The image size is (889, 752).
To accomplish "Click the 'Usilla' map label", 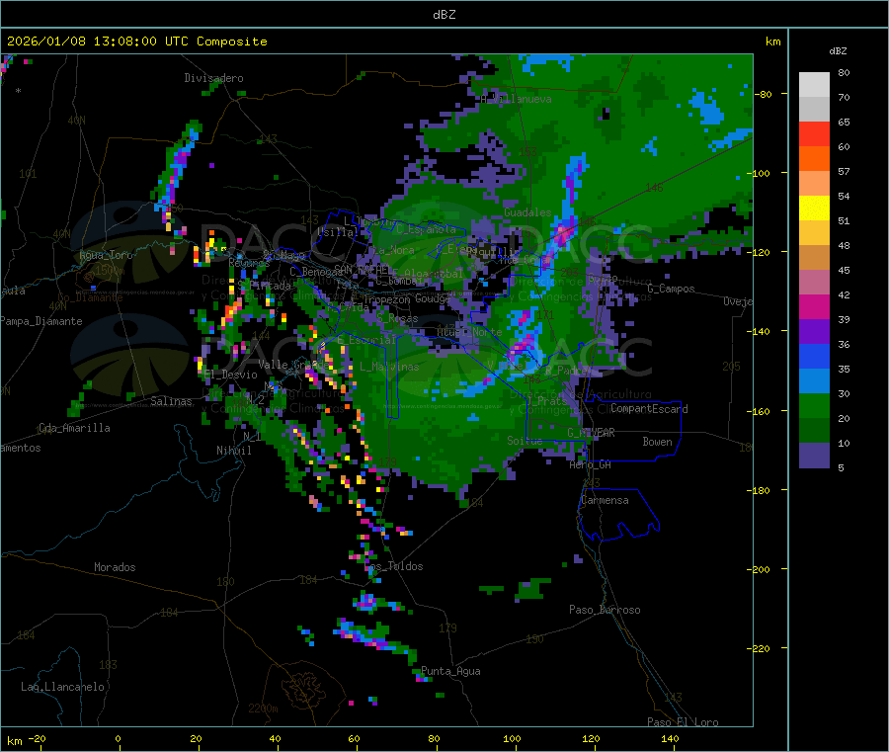I will click(x=337, y=232).
